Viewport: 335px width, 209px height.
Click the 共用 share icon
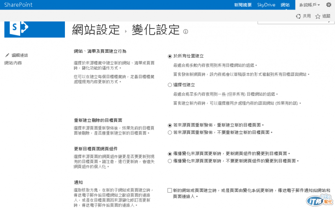(x=298, y=16)
